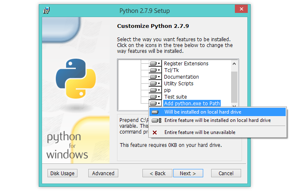The height and width of the screenshot is (191, 289).
Task: Select Utility Scripts tree item
Action: 179,84
